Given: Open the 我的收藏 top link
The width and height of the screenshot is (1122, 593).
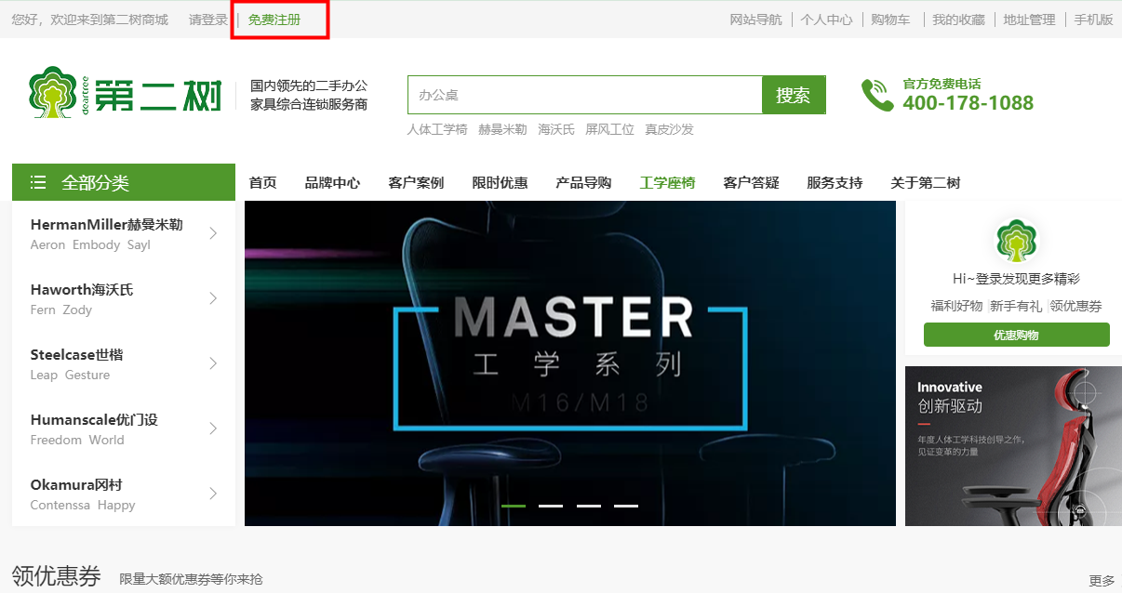Looking at the screenshot, I should pos(959,20).
